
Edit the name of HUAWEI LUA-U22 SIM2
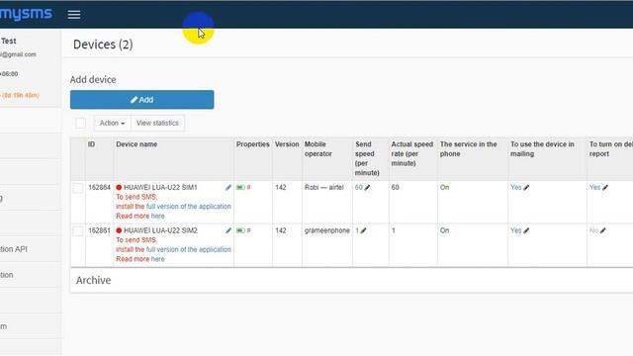(x=228, y=230)
